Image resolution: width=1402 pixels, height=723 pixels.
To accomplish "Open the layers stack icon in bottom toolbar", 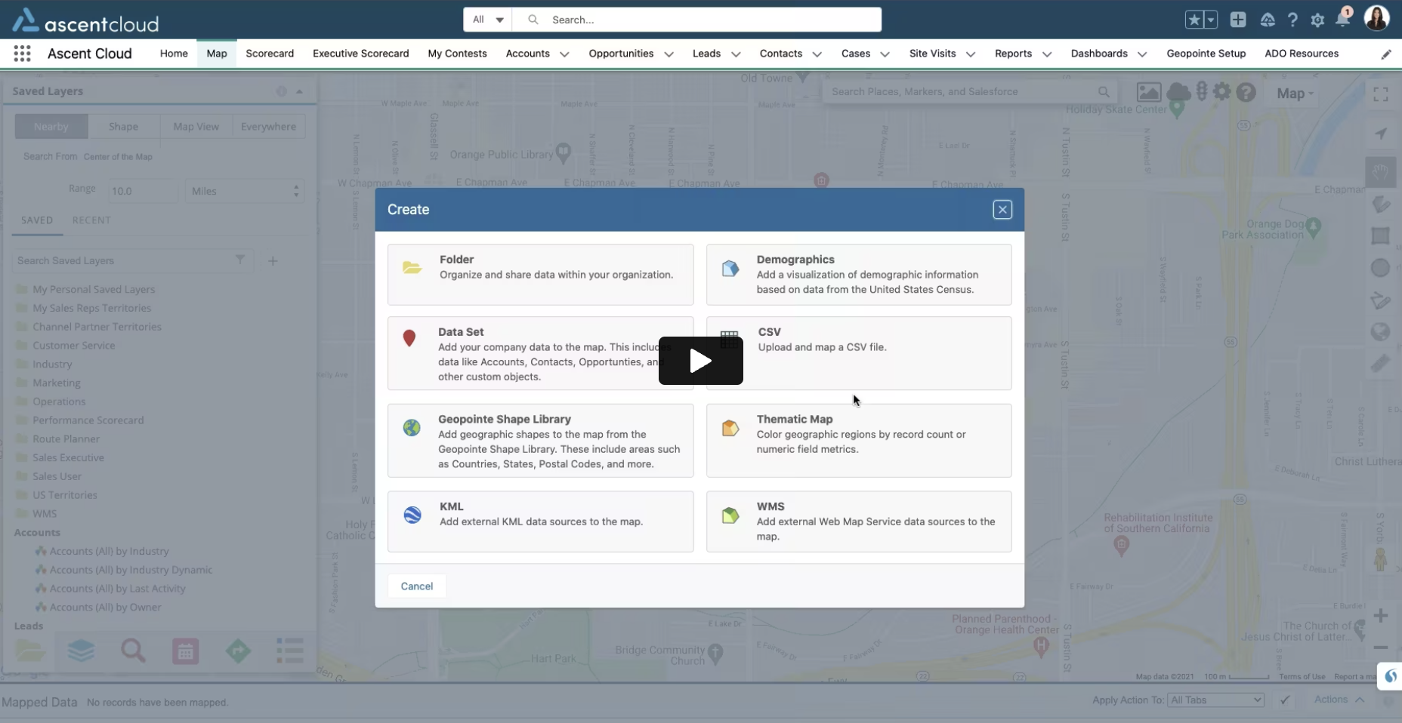I will 81,651.
